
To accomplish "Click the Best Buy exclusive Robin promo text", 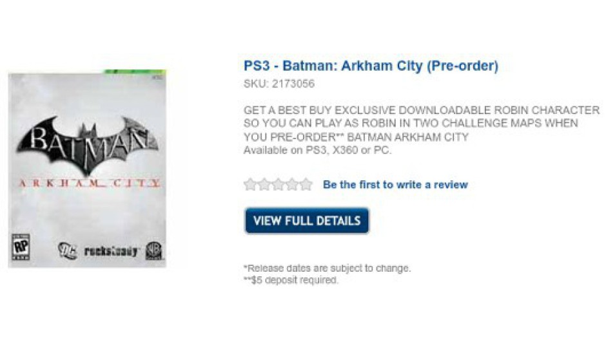I will pyautogui.click(x=421, y=124).
